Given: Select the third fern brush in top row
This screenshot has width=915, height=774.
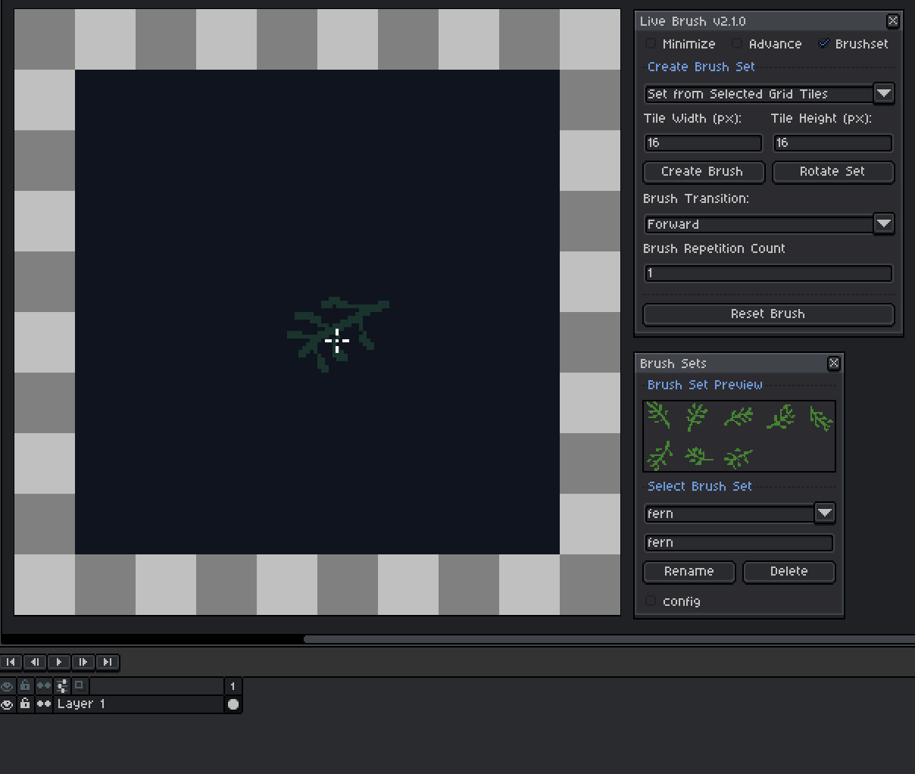Looking at the screenshot, I should tap(739, 417).
